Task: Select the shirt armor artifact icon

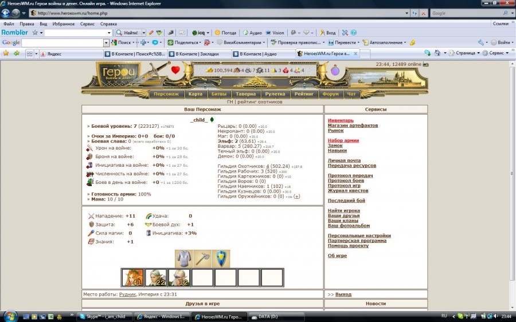Action: (x=183, y=258)
